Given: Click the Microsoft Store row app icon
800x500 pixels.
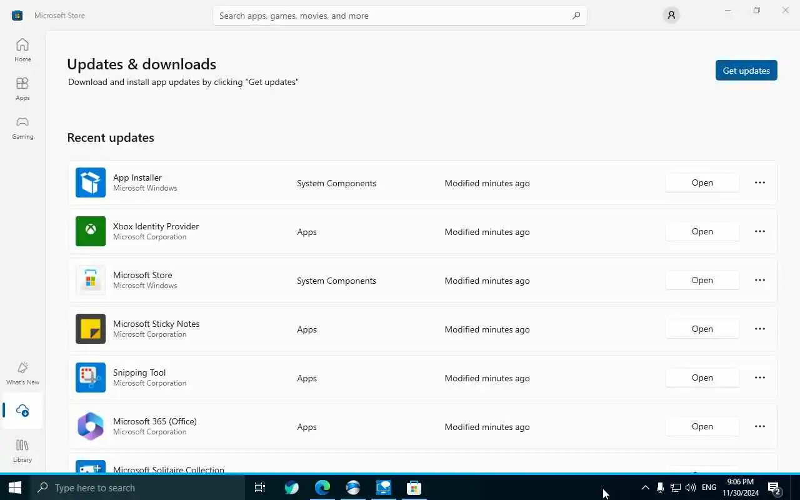Looking at the screenshot, I should (91, 280).
